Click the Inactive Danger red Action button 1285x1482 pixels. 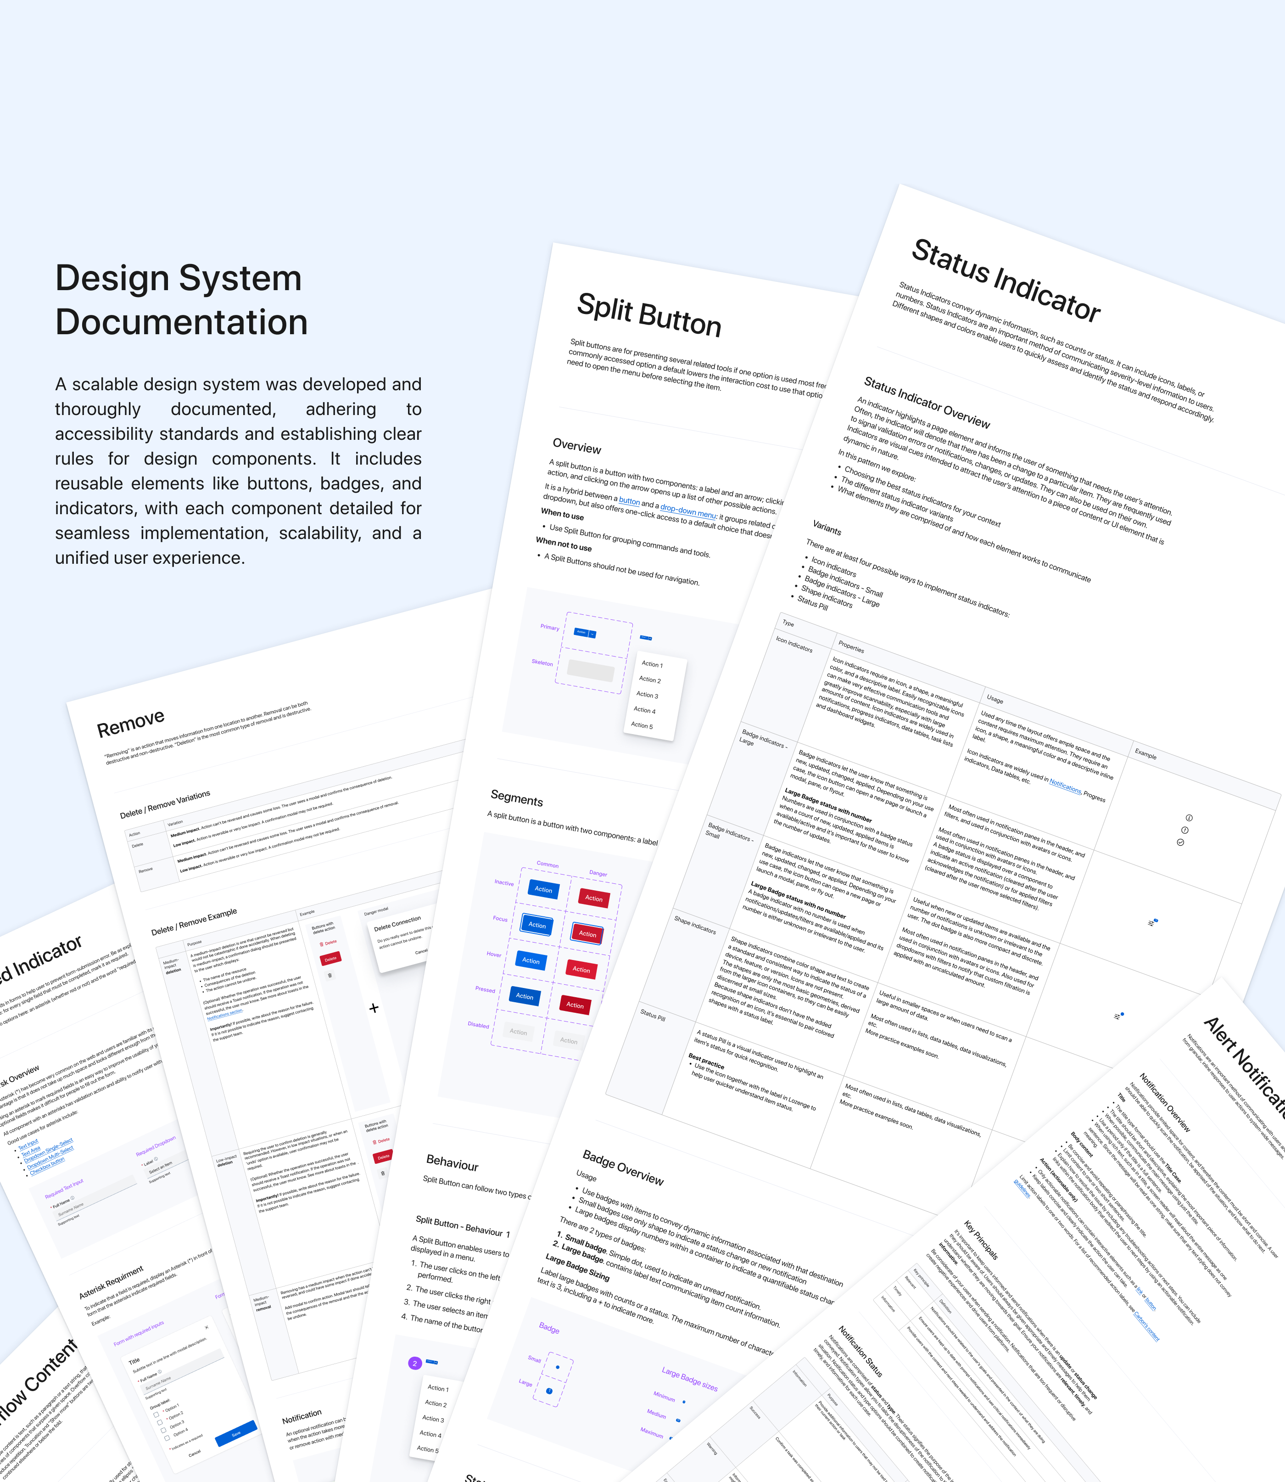click(594, 898)
